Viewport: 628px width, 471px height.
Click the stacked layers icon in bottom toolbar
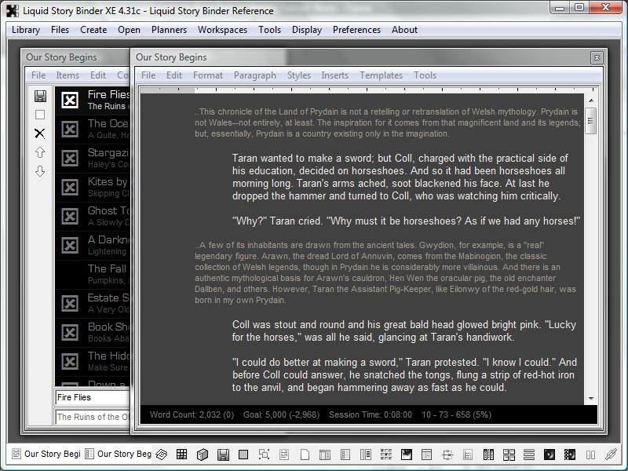coord(161,455)
